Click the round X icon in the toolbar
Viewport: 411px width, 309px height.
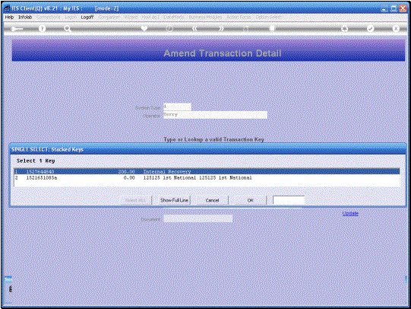396,28
